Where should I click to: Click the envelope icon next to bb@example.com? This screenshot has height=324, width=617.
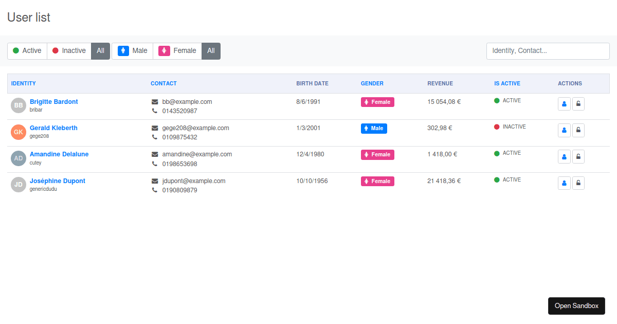tap(154, 101)
